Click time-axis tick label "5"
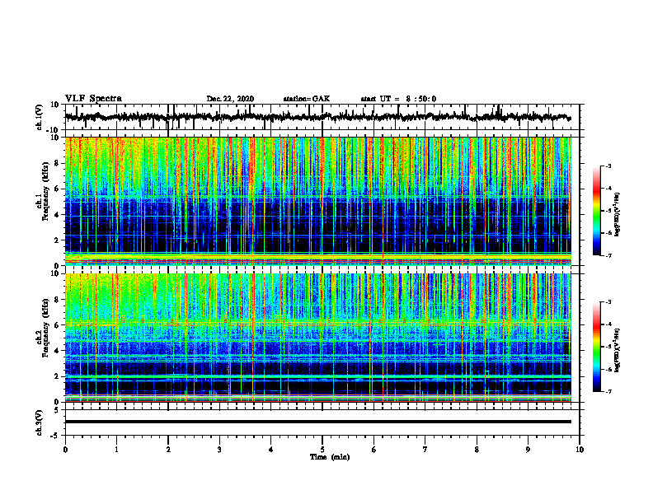The width and height of the screenshot is (653, 504). pos(322,450)
